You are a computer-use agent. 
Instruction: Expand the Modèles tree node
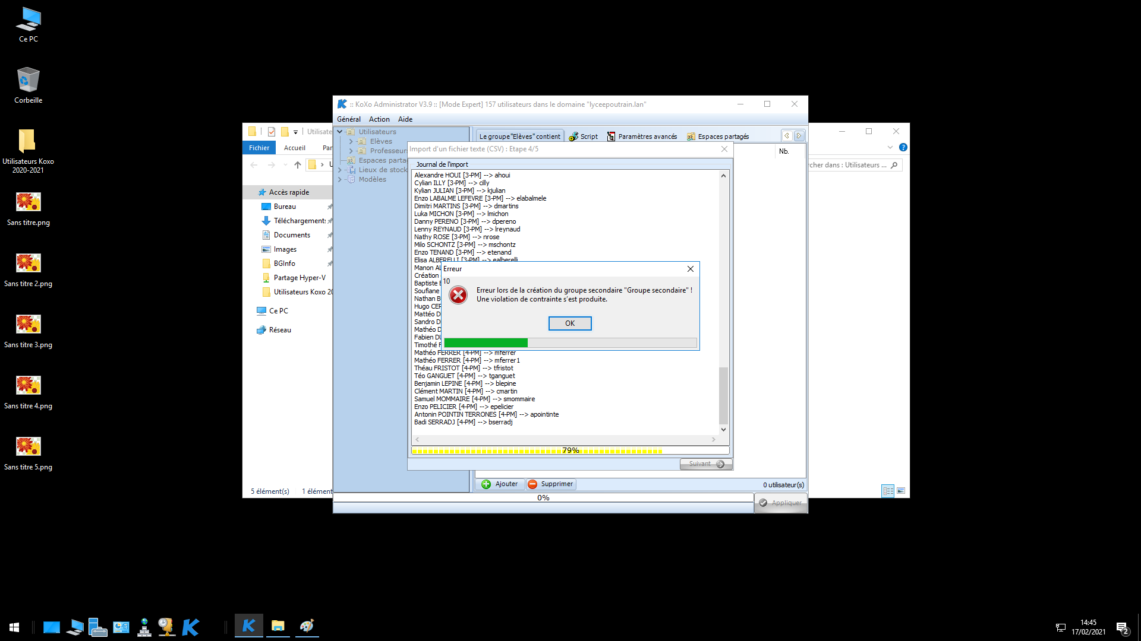340,179
